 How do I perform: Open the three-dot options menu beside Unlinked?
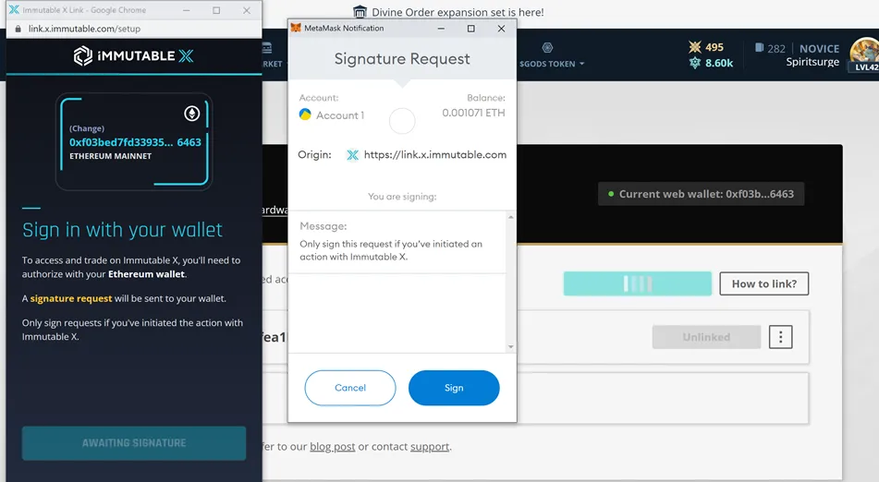point(780,337)
